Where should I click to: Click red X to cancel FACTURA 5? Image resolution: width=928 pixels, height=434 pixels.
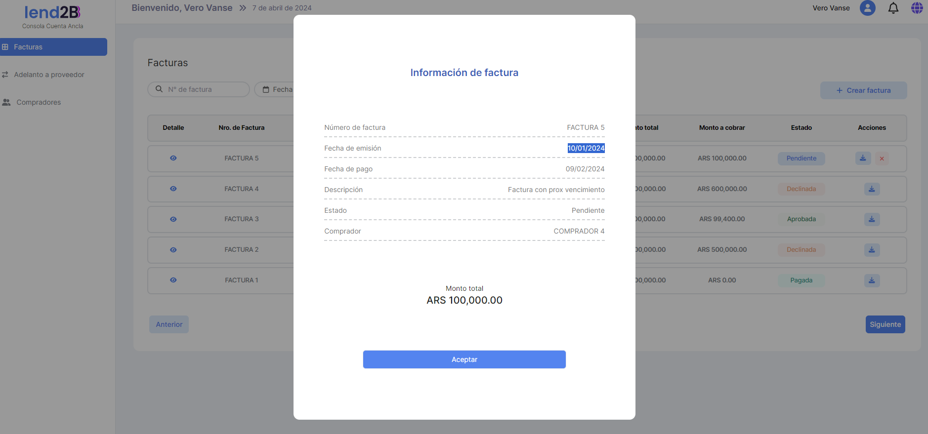coord(882,158)
